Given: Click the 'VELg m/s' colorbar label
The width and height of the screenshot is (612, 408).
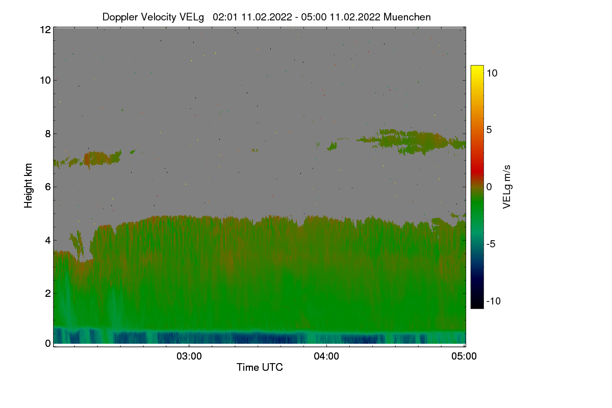Looking at the screenshot, I should pos(507,187).
